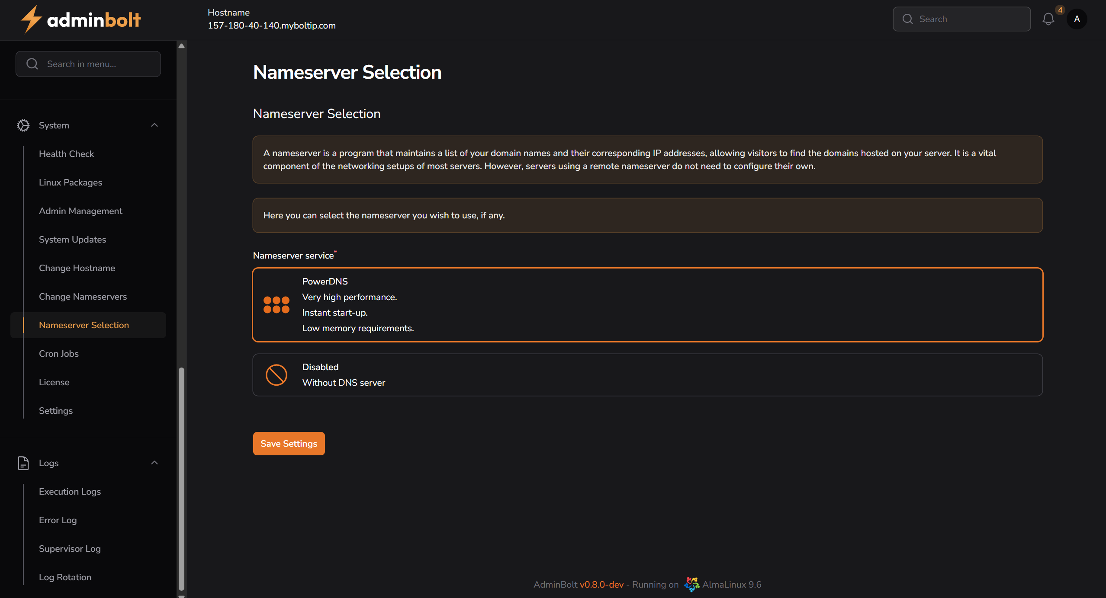Click the magnifier icon in menu search
Image resolution: width=1106 pixels, height=598 pixels.
click(32, 64)
